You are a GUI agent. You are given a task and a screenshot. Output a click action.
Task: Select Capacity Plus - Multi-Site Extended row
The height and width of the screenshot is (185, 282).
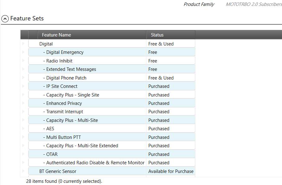coord(82,146)
